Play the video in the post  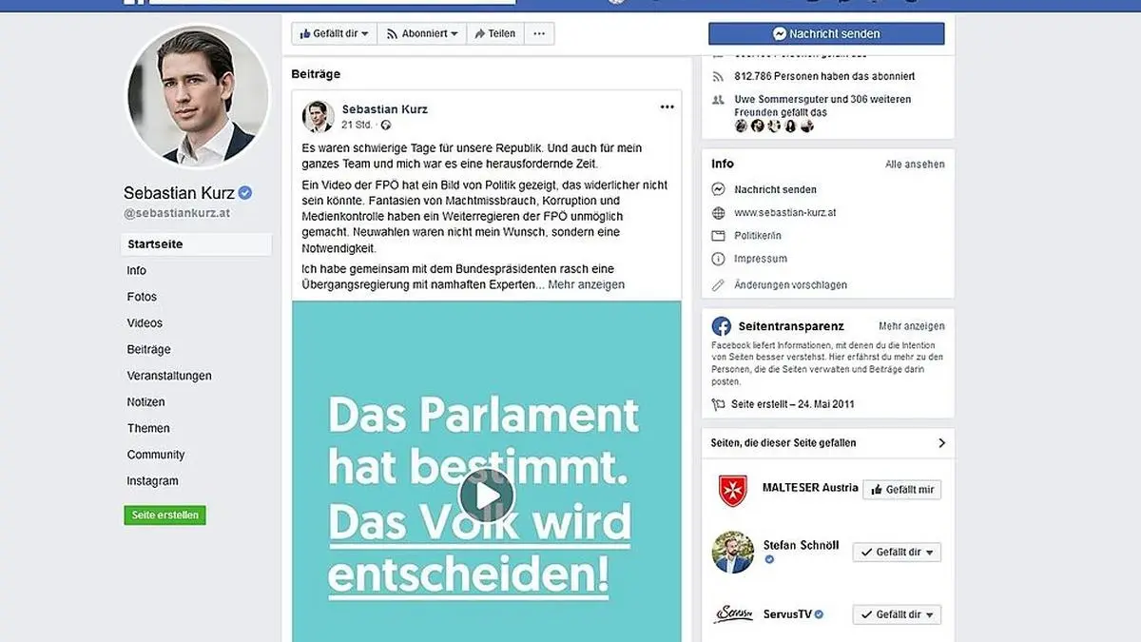click(486, 496)
